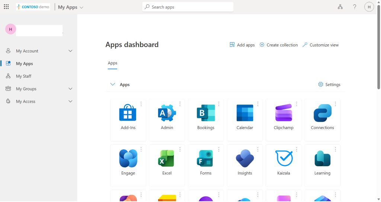Click the Contoso demo logo
The width and height of the screenshot is (381, 202).
pyautogui.click(x=33, y=7)
